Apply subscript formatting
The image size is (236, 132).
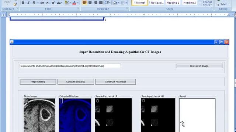coord(48,3)
